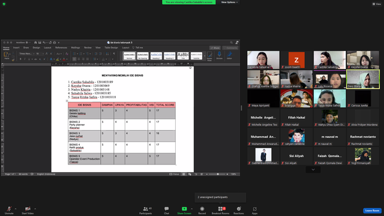Open the Participants panel in Zoom
The width and height of the screenshot is (384, 216).
[x=146, y=210]
